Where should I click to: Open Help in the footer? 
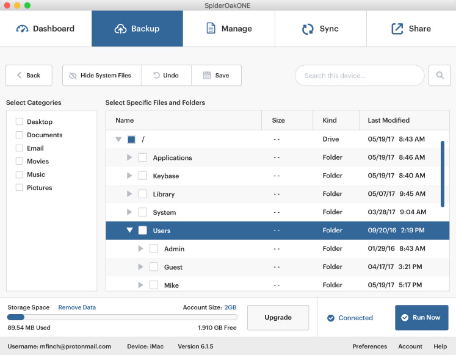tap(440, 346)
